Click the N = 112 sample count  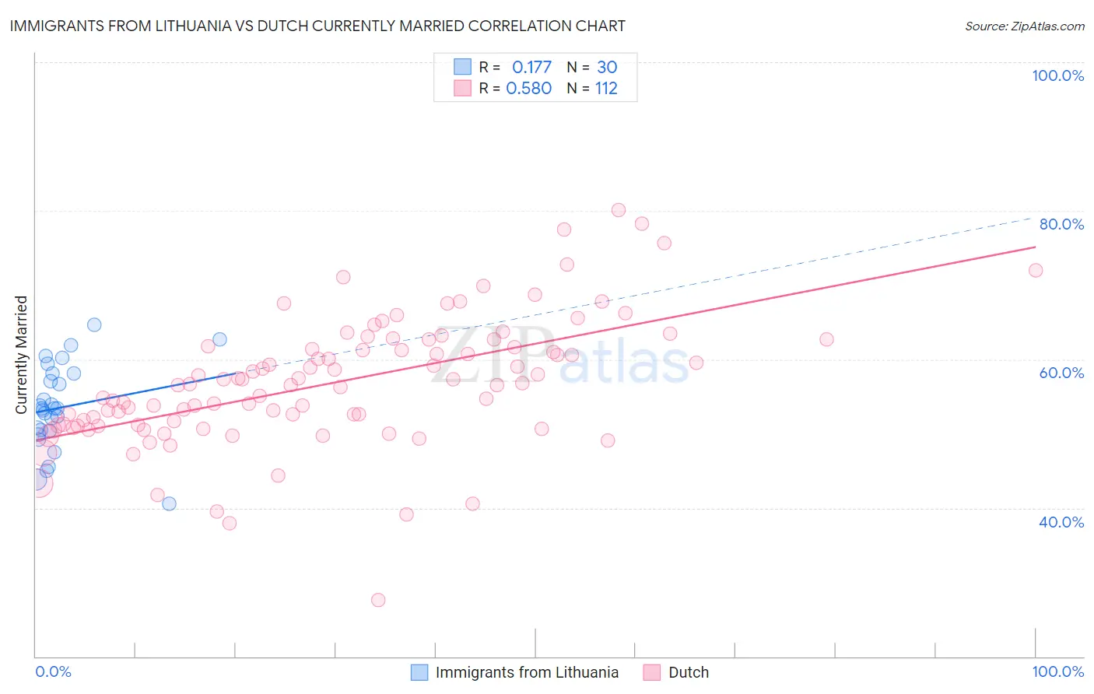point(592,88)
